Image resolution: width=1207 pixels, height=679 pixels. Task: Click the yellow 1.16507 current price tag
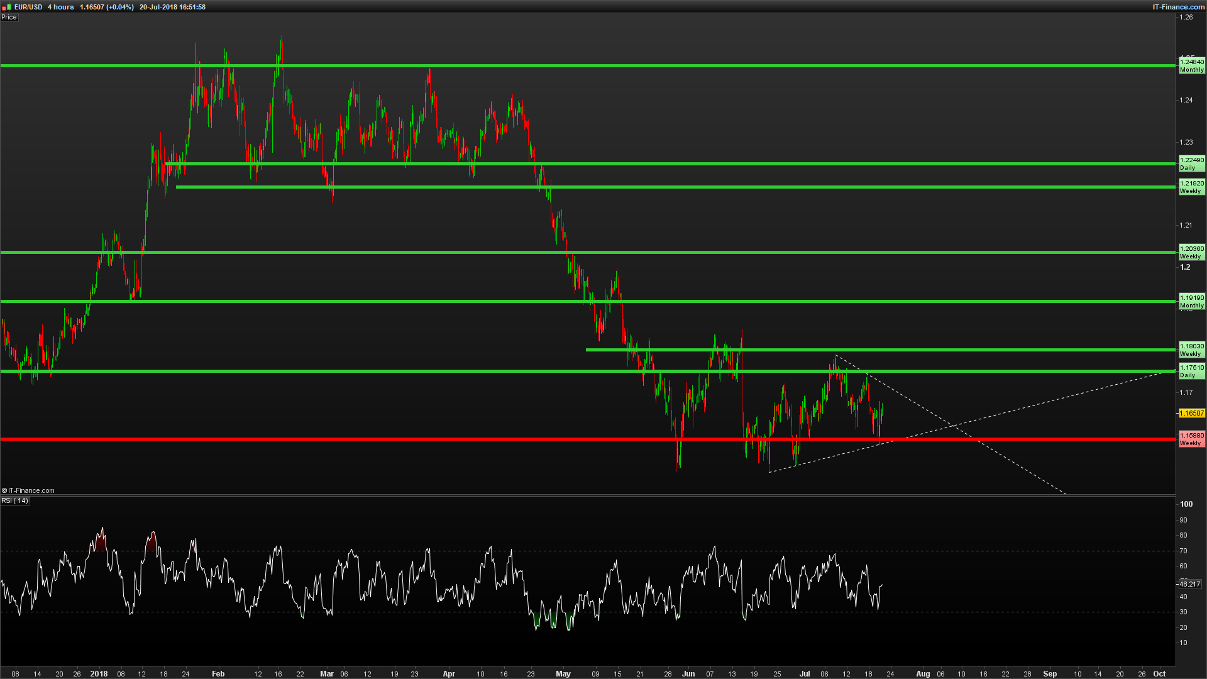click(x=1191, y=413)
